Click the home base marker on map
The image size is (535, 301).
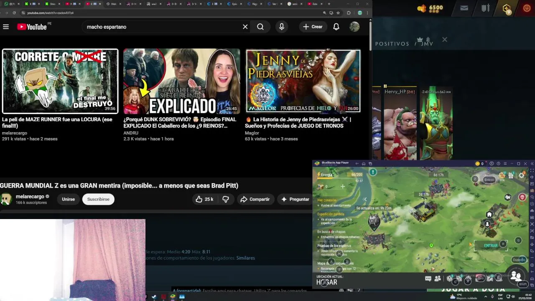pyautogui.click(x=489, y=214)
